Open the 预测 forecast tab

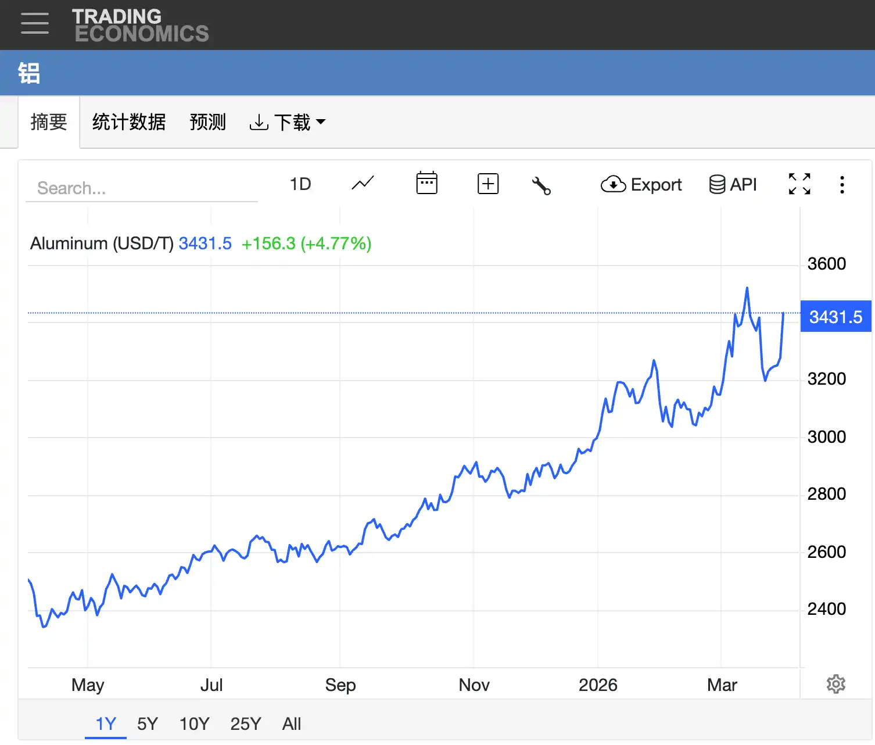pyautogui.click(x=207, y=123)
